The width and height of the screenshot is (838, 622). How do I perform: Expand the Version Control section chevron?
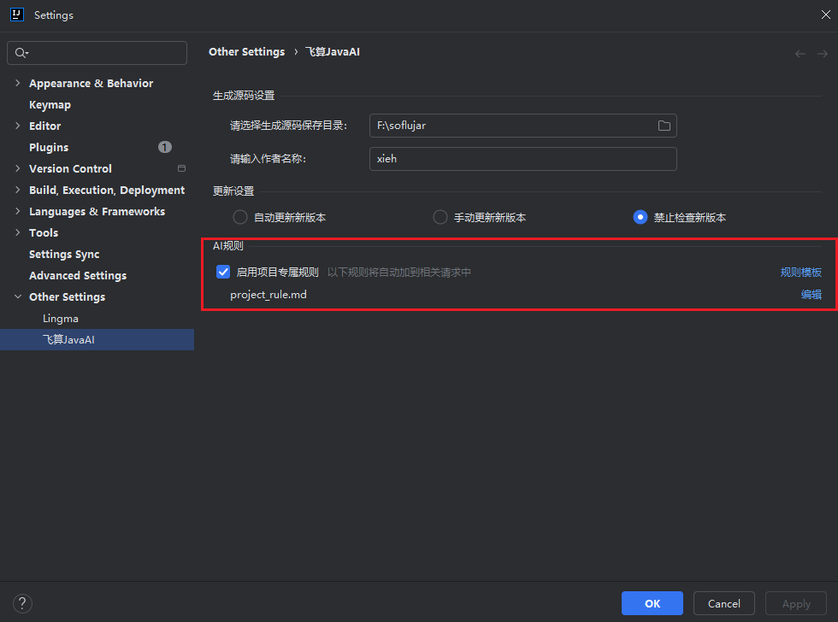pyautogui.click(x=18, y=168)
